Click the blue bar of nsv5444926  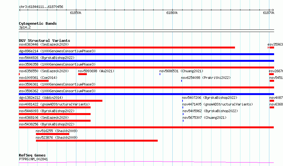146,61
